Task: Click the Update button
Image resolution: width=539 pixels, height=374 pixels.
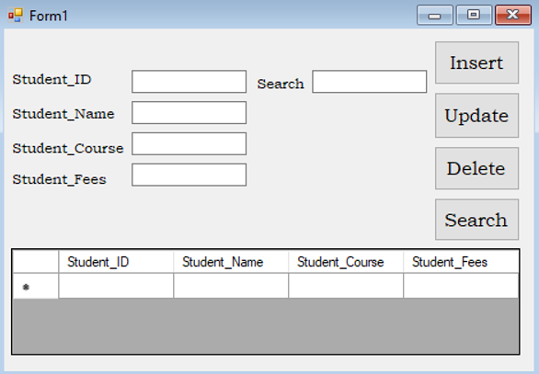Action: click(x=476, y=116)
